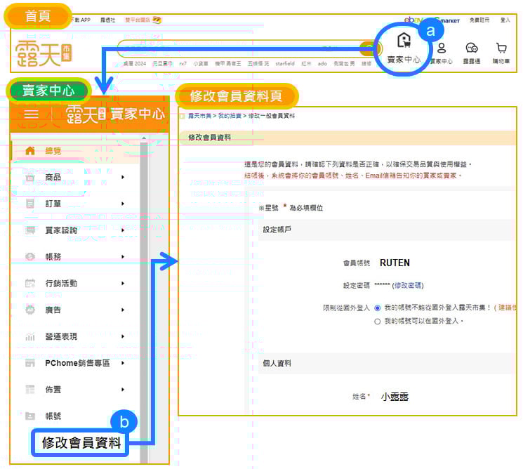Image resolution: width=523 pixels, height=469 pixels.
Task: Click the hamburger menu icon in 賣家中心 header
Action: [31, 114]
